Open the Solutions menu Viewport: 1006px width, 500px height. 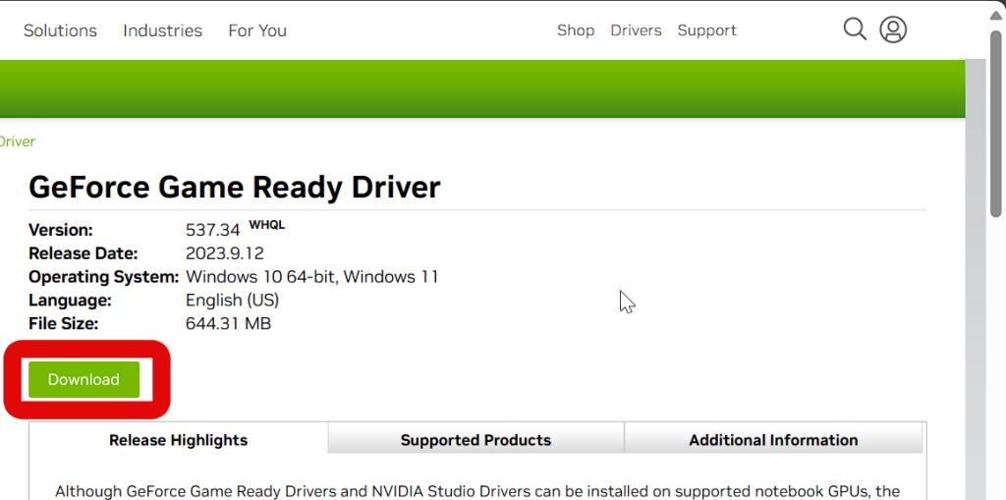[60, 30]
